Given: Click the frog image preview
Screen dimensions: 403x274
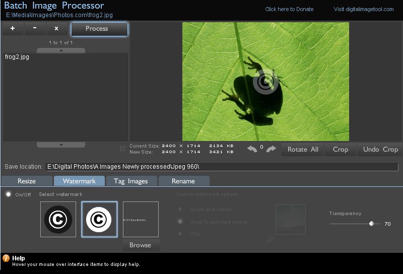Looking at the screenshot, I should pyautogui.click(x=265, y=82).
